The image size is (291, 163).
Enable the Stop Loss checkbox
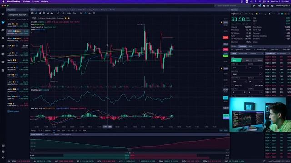[x=233, y=86]
